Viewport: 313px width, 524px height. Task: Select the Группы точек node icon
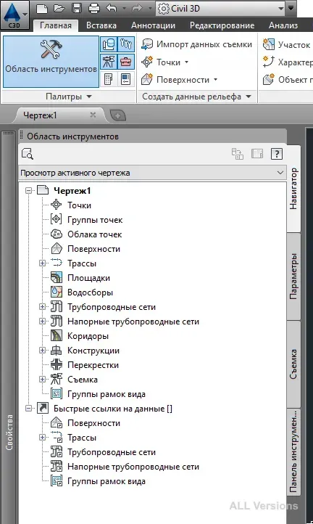coord(56,219)
